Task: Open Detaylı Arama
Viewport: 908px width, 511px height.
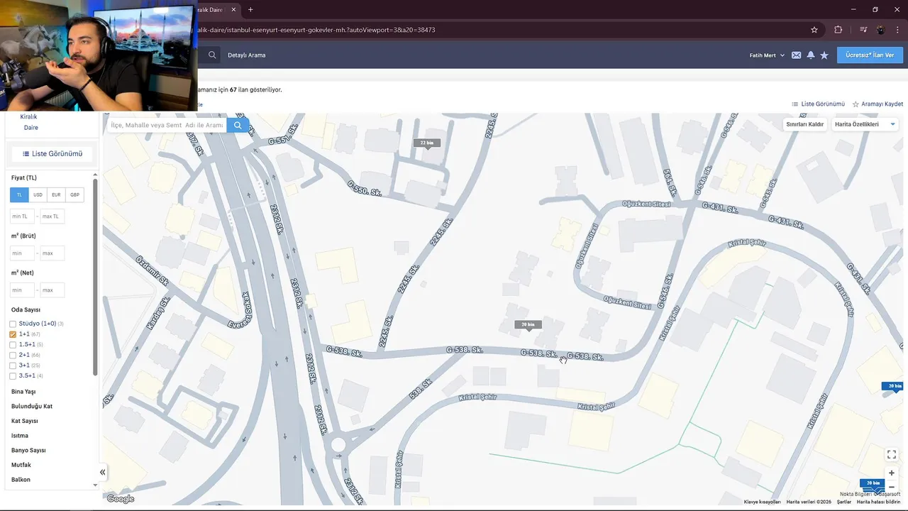Action: coord(247,55)
